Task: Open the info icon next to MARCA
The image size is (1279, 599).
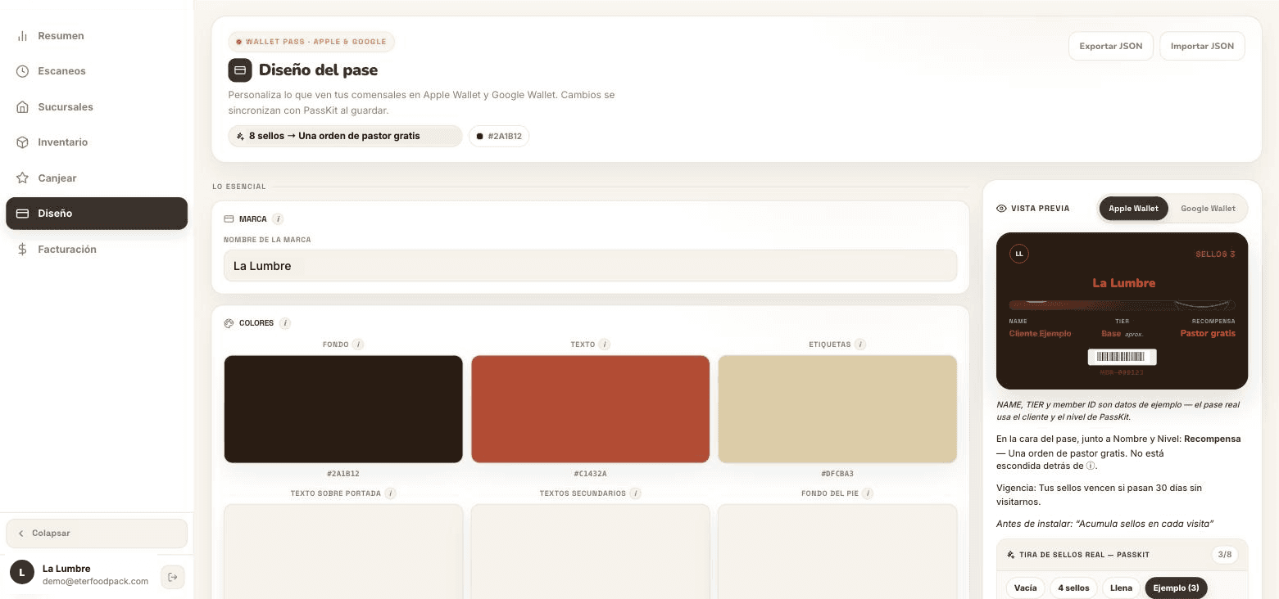Action: tap(278, 219)
